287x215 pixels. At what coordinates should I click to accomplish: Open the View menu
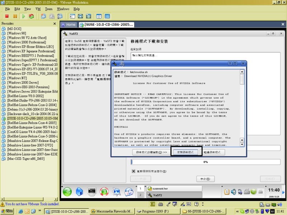click(x=28, y=9)
